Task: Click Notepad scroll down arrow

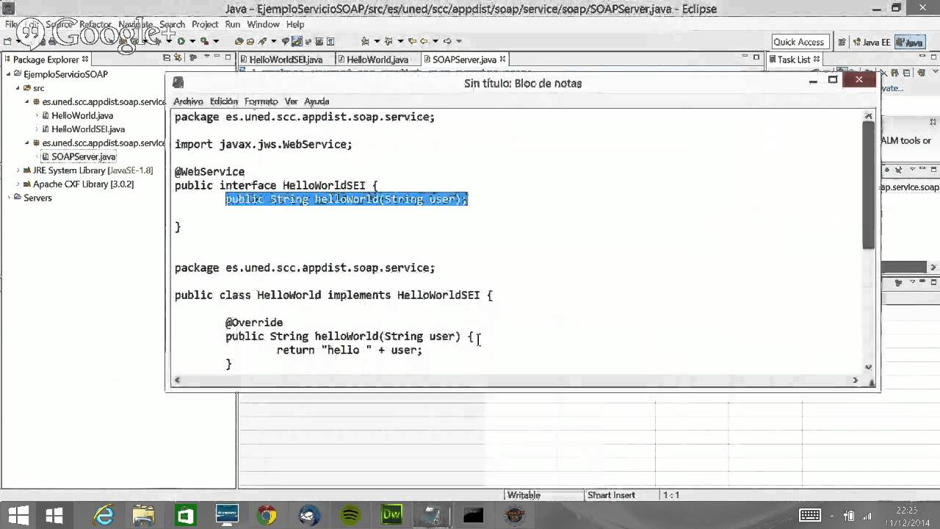Action: [869, 367]
